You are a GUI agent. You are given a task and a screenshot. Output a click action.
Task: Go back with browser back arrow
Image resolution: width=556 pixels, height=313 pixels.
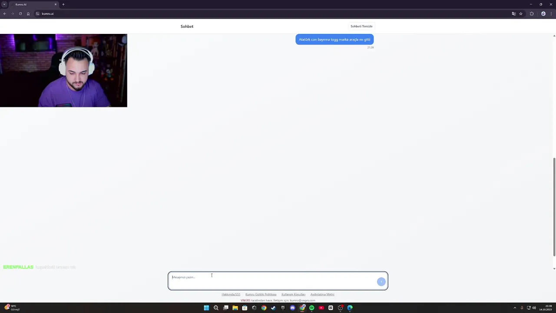click(x=5, y=13)
